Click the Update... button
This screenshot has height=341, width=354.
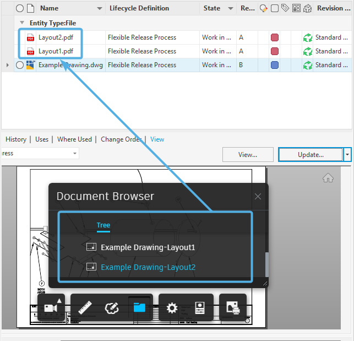click(311, 155)
